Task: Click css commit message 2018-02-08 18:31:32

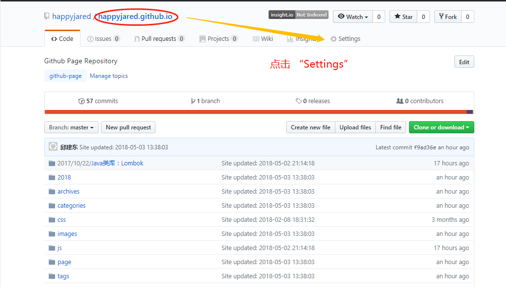Action: pyautogui.click(x=268, y=220)
